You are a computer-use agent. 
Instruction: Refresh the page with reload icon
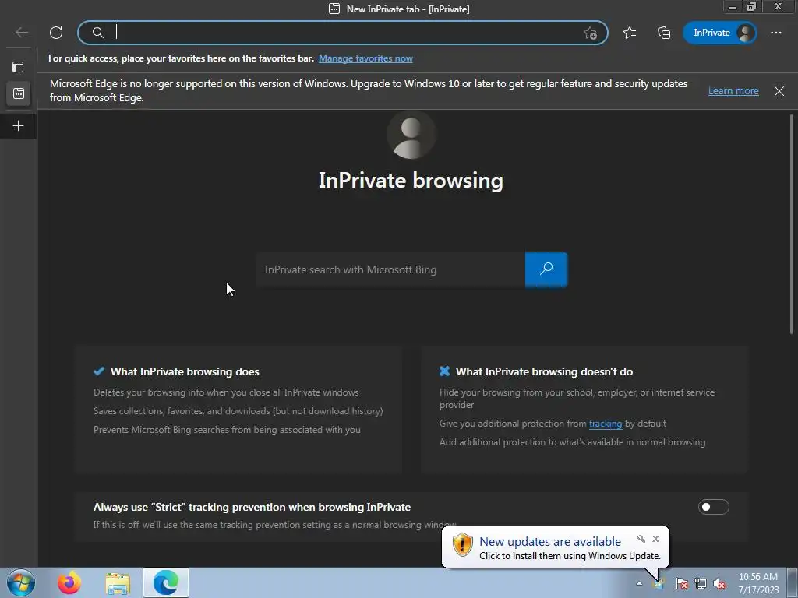(x=56, y=33)
